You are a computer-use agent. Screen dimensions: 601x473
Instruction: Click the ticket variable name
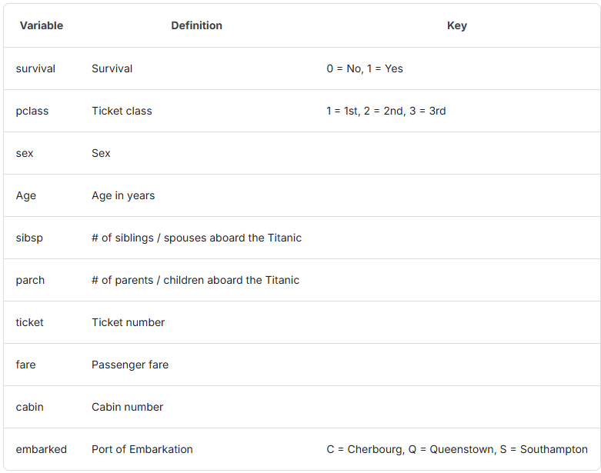click(29, 322)
